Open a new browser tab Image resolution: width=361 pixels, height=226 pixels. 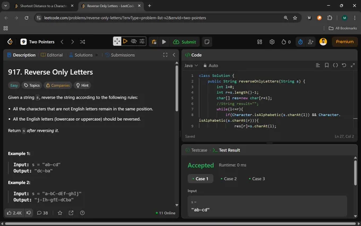point(149,6)
